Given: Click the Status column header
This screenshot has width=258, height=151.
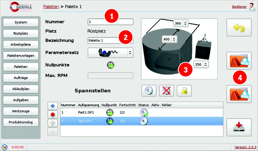Looking at the screenshot, I should click(143, 105).
